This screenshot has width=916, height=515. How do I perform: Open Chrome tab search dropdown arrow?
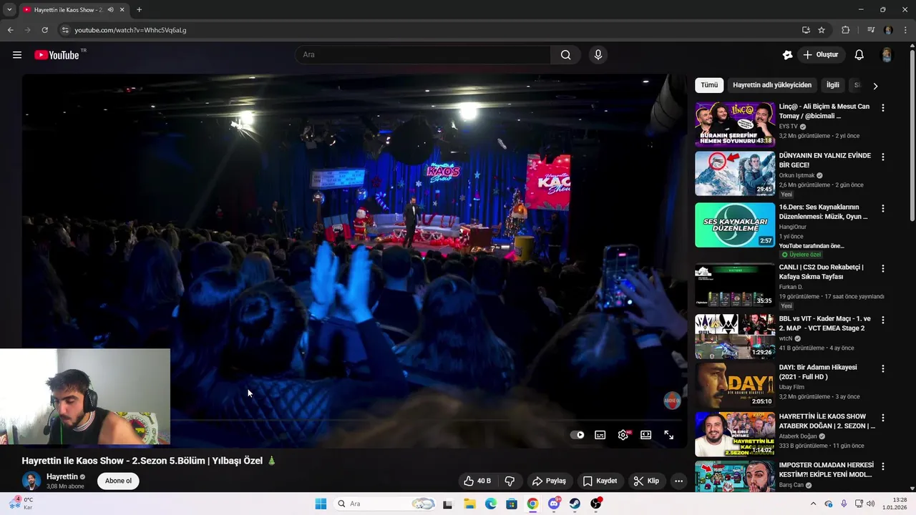pyautogui.click(x=9, y=10)
